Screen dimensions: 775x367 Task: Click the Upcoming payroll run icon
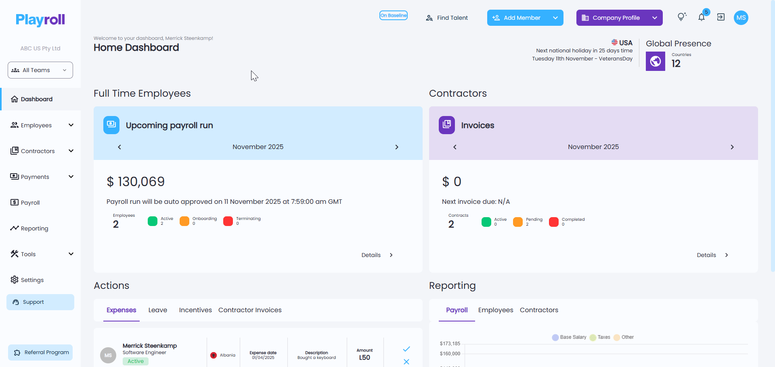point(111,125)
